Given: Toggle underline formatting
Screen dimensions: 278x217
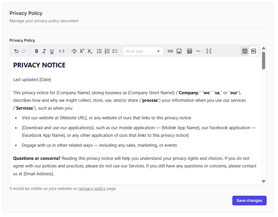Looking at the screenshot, I should click(x=52, y=51).
